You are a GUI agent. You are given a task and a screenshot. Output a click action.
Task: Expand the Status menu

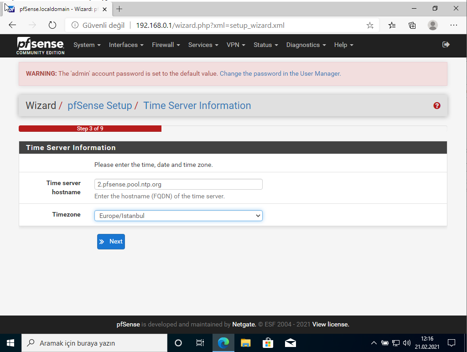pos(266,45)
